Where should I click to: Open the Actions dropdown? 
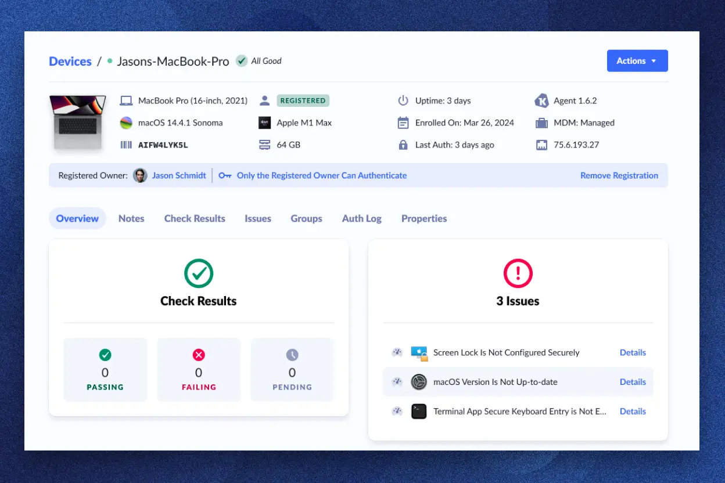(x=637, y=60)
